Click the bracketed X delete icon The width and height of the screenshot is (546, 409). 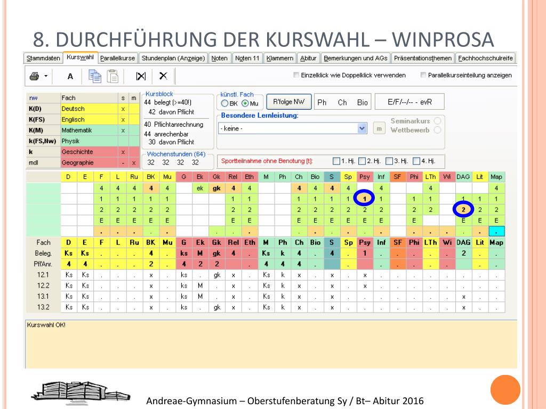[x=141, y=76]
